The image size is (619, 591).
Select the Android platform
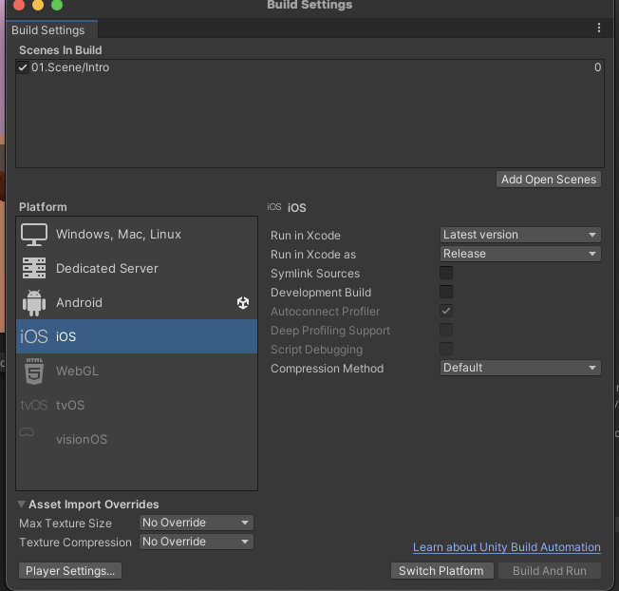(x=137, y=302)
